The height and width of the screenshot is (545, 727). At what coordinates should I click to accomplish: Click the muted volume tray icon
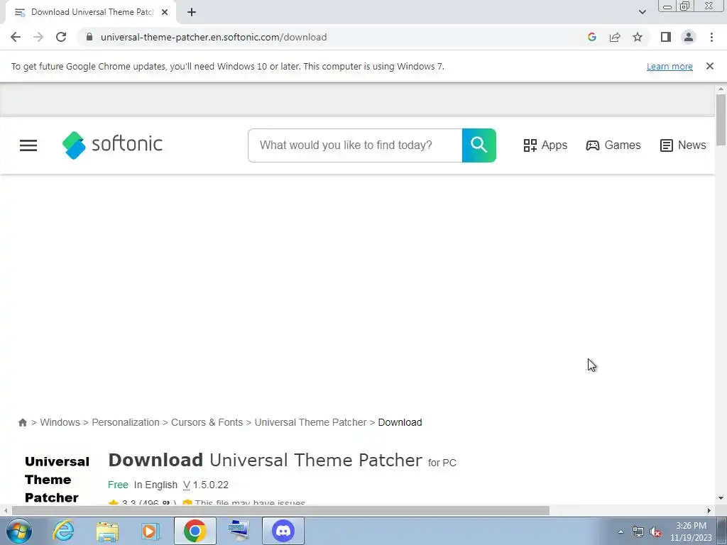(655, 532)
